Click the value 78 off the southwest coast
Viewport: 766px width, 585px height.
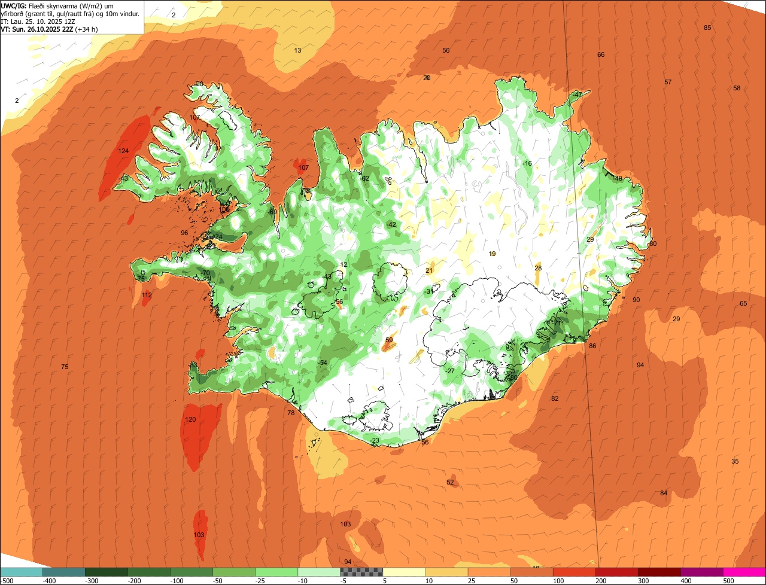pyautogui.click(x=291, y=413)
